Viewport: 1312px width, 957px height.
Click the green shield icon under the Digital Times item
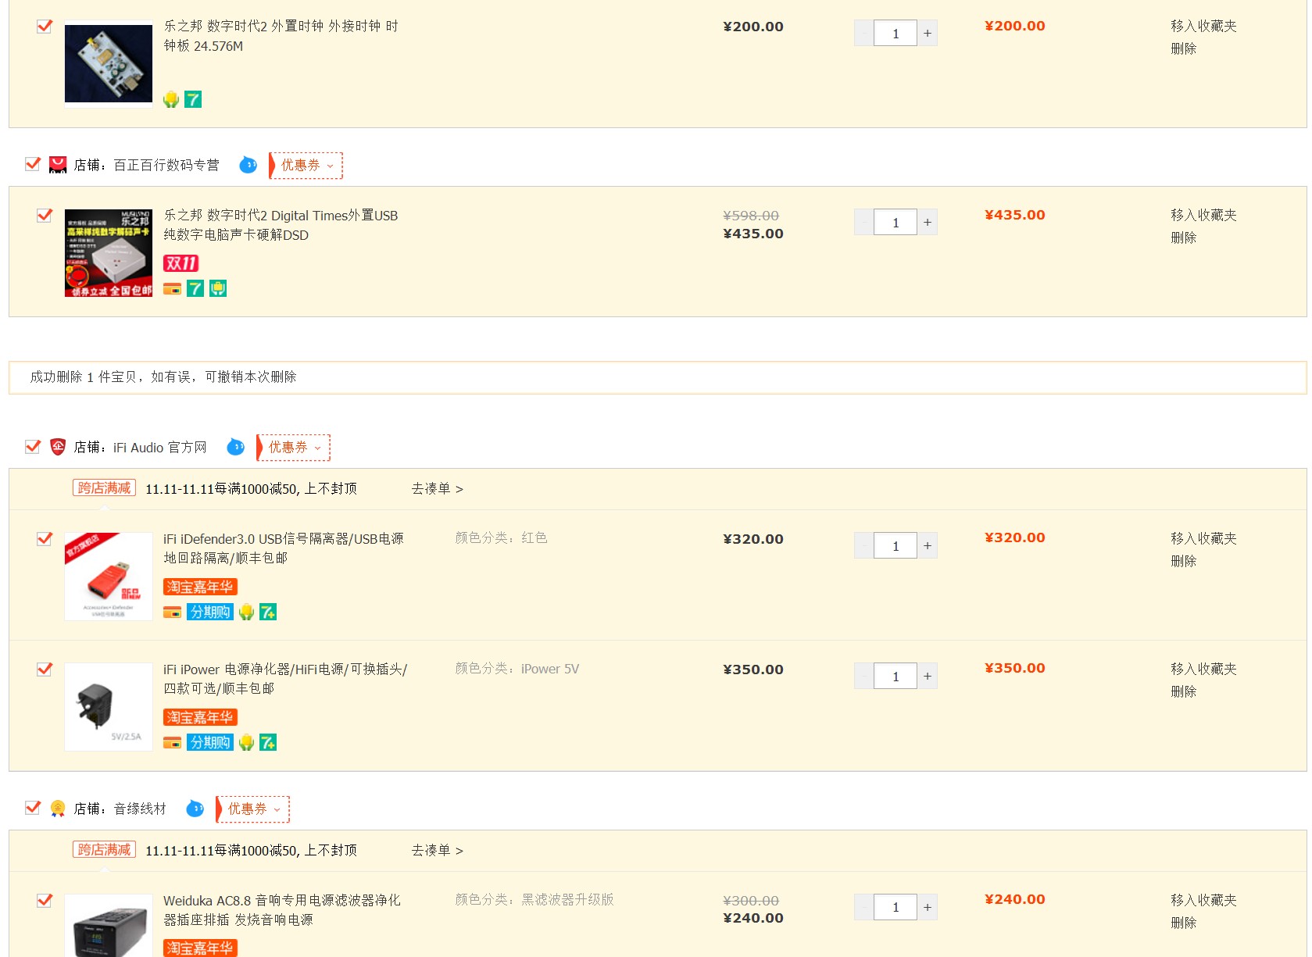218,288
